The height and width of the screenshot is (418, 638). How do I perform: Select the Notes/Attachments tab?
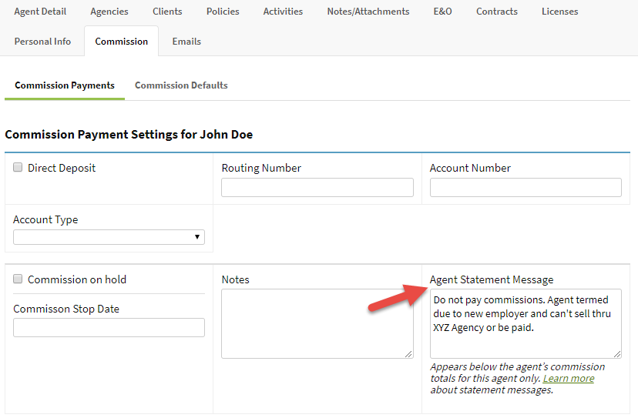coord(368,12)
